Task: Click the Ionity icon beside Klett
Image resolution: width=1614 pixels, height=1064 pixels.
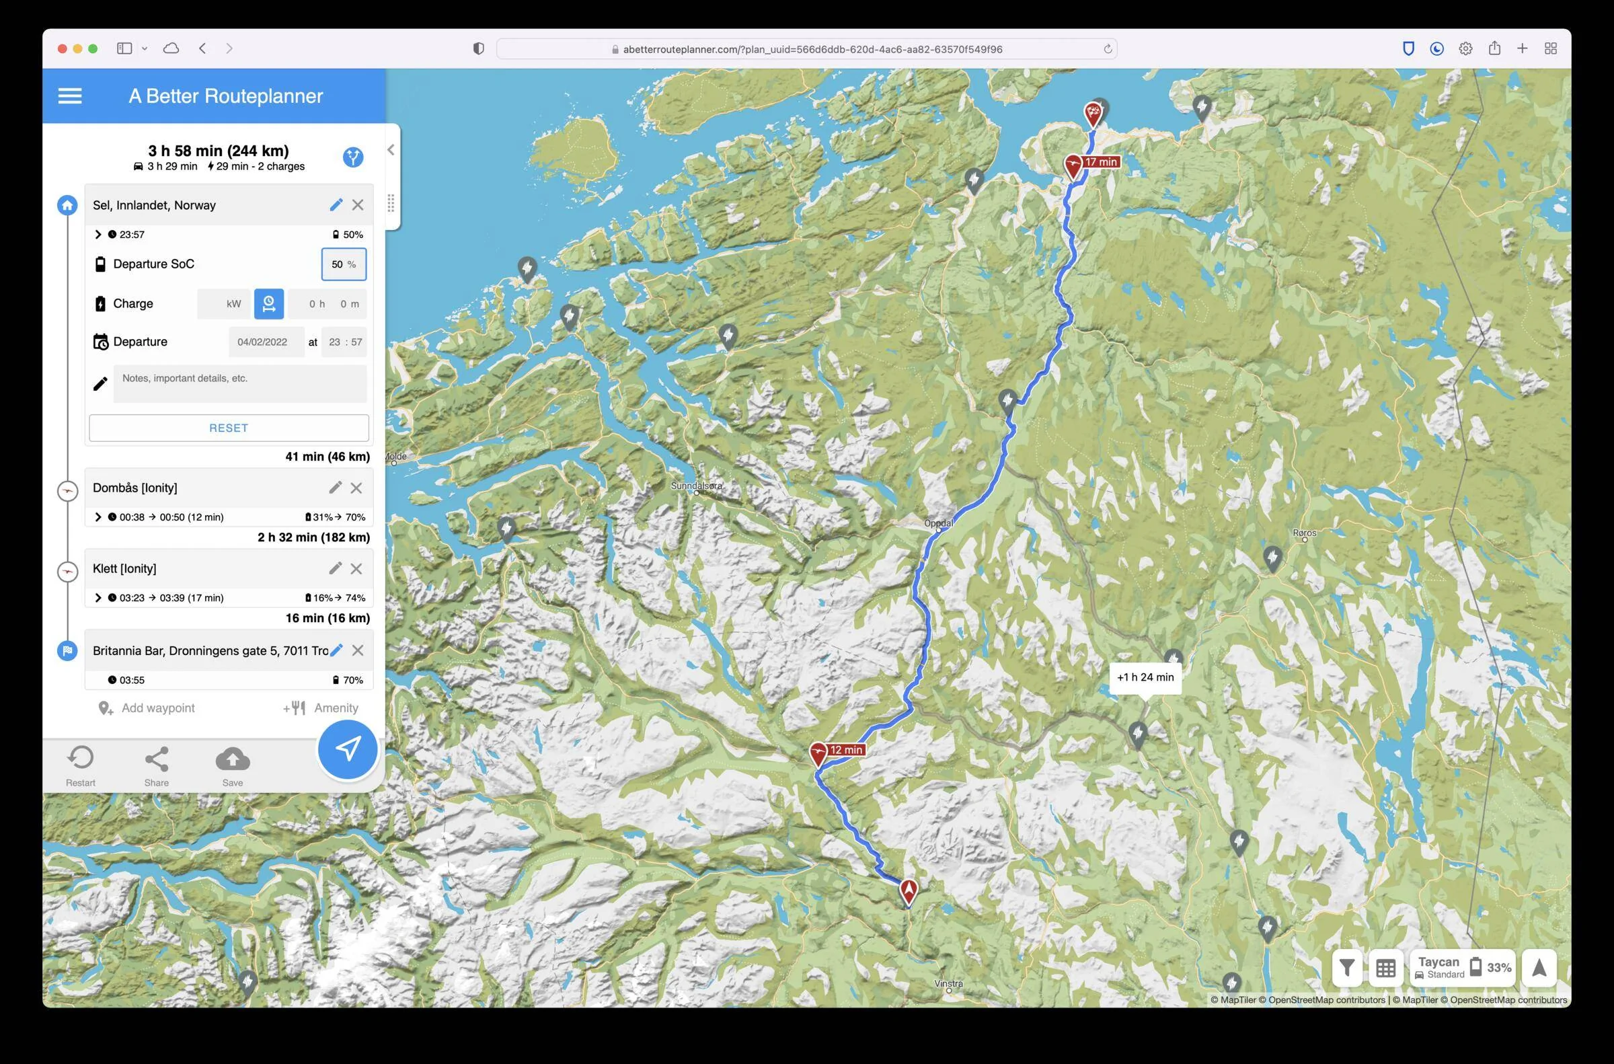Action: 67,572
